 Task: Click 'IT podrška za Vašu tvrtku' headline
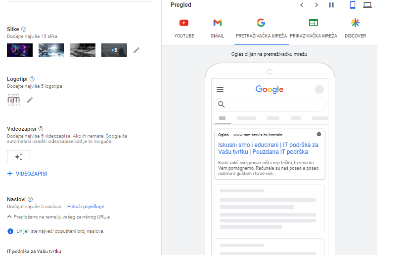(x=34, y=252)
